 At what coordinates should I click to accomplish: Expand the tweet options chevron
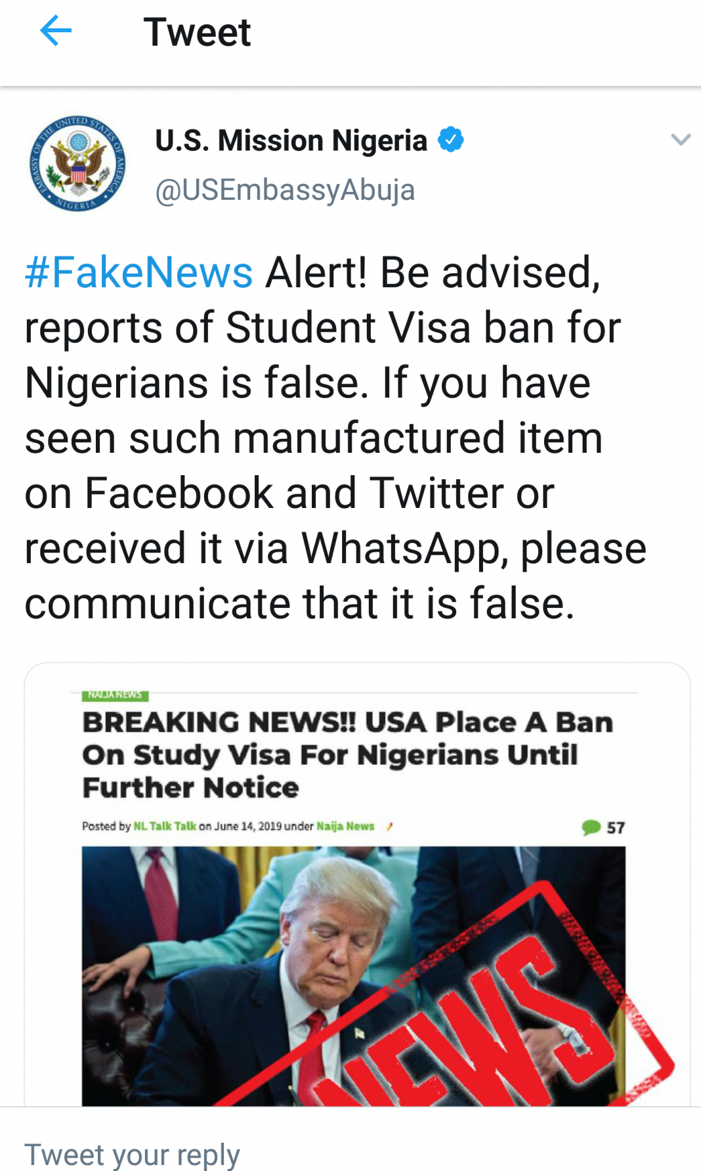click(x=681, y=139)
